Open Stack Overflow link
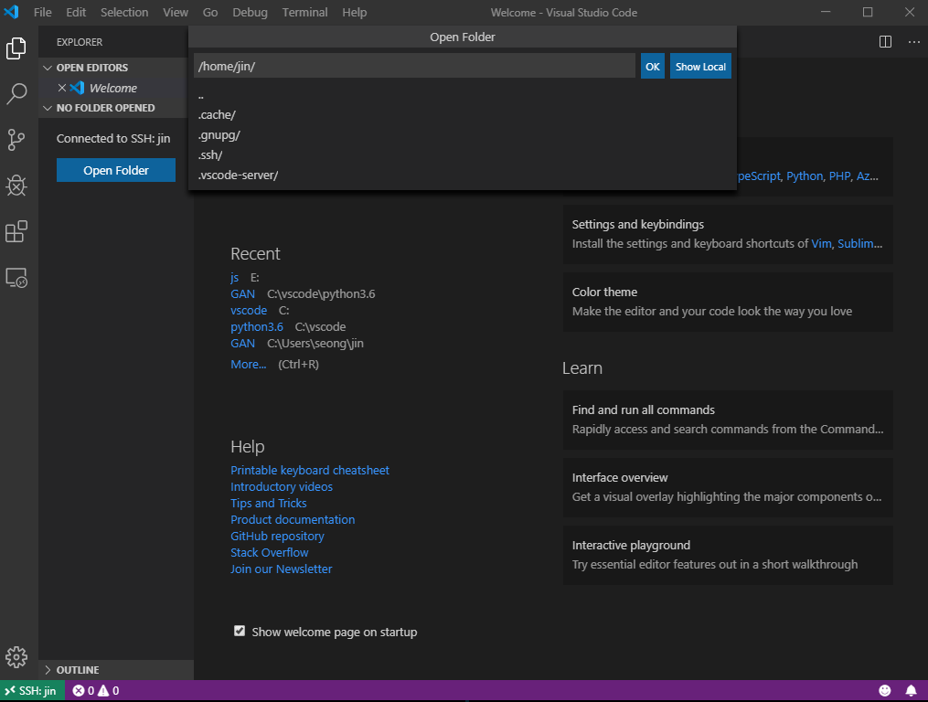Screen dimensions: 928x702 270,552
